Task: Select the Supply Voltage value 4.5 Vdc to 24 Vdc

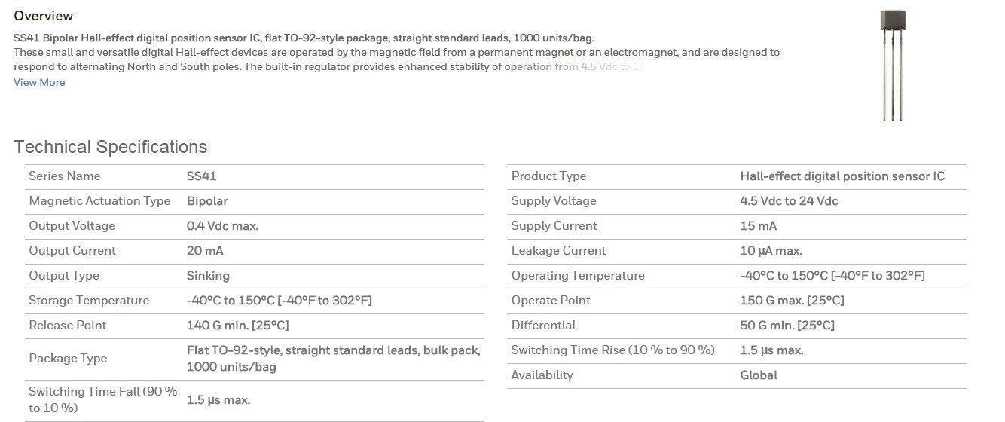Action: point(789,200)
